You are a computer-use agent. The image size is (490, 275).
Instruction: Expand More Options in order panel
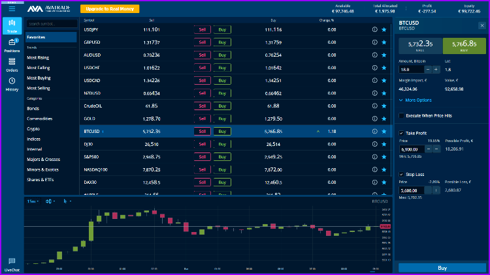(416, 100)
